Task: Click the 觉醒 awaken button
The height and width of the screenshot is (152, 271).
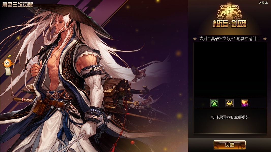Action: 230,145
